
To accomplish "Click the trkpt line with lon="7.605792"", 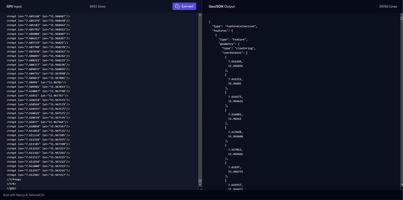I will click(x=38, y=30).
